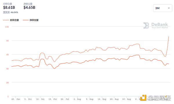Click the $4.65B net locked value
The height and width of the screenshot is (104, 174).
29,8
